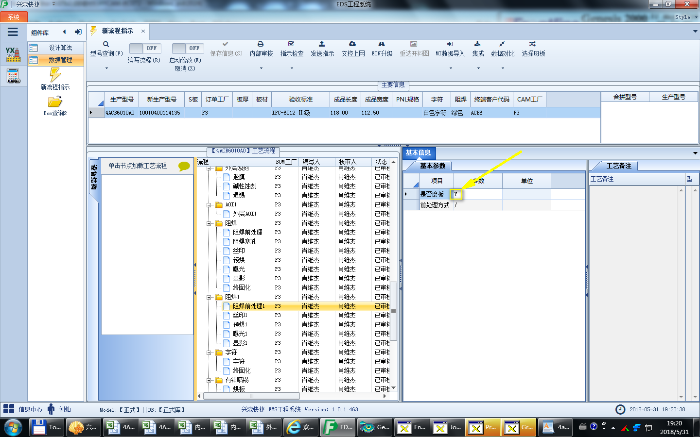Viewport: 700px width, 437px height.
Task: Open the tab list dropdown at top right
Action: (695, 31)
